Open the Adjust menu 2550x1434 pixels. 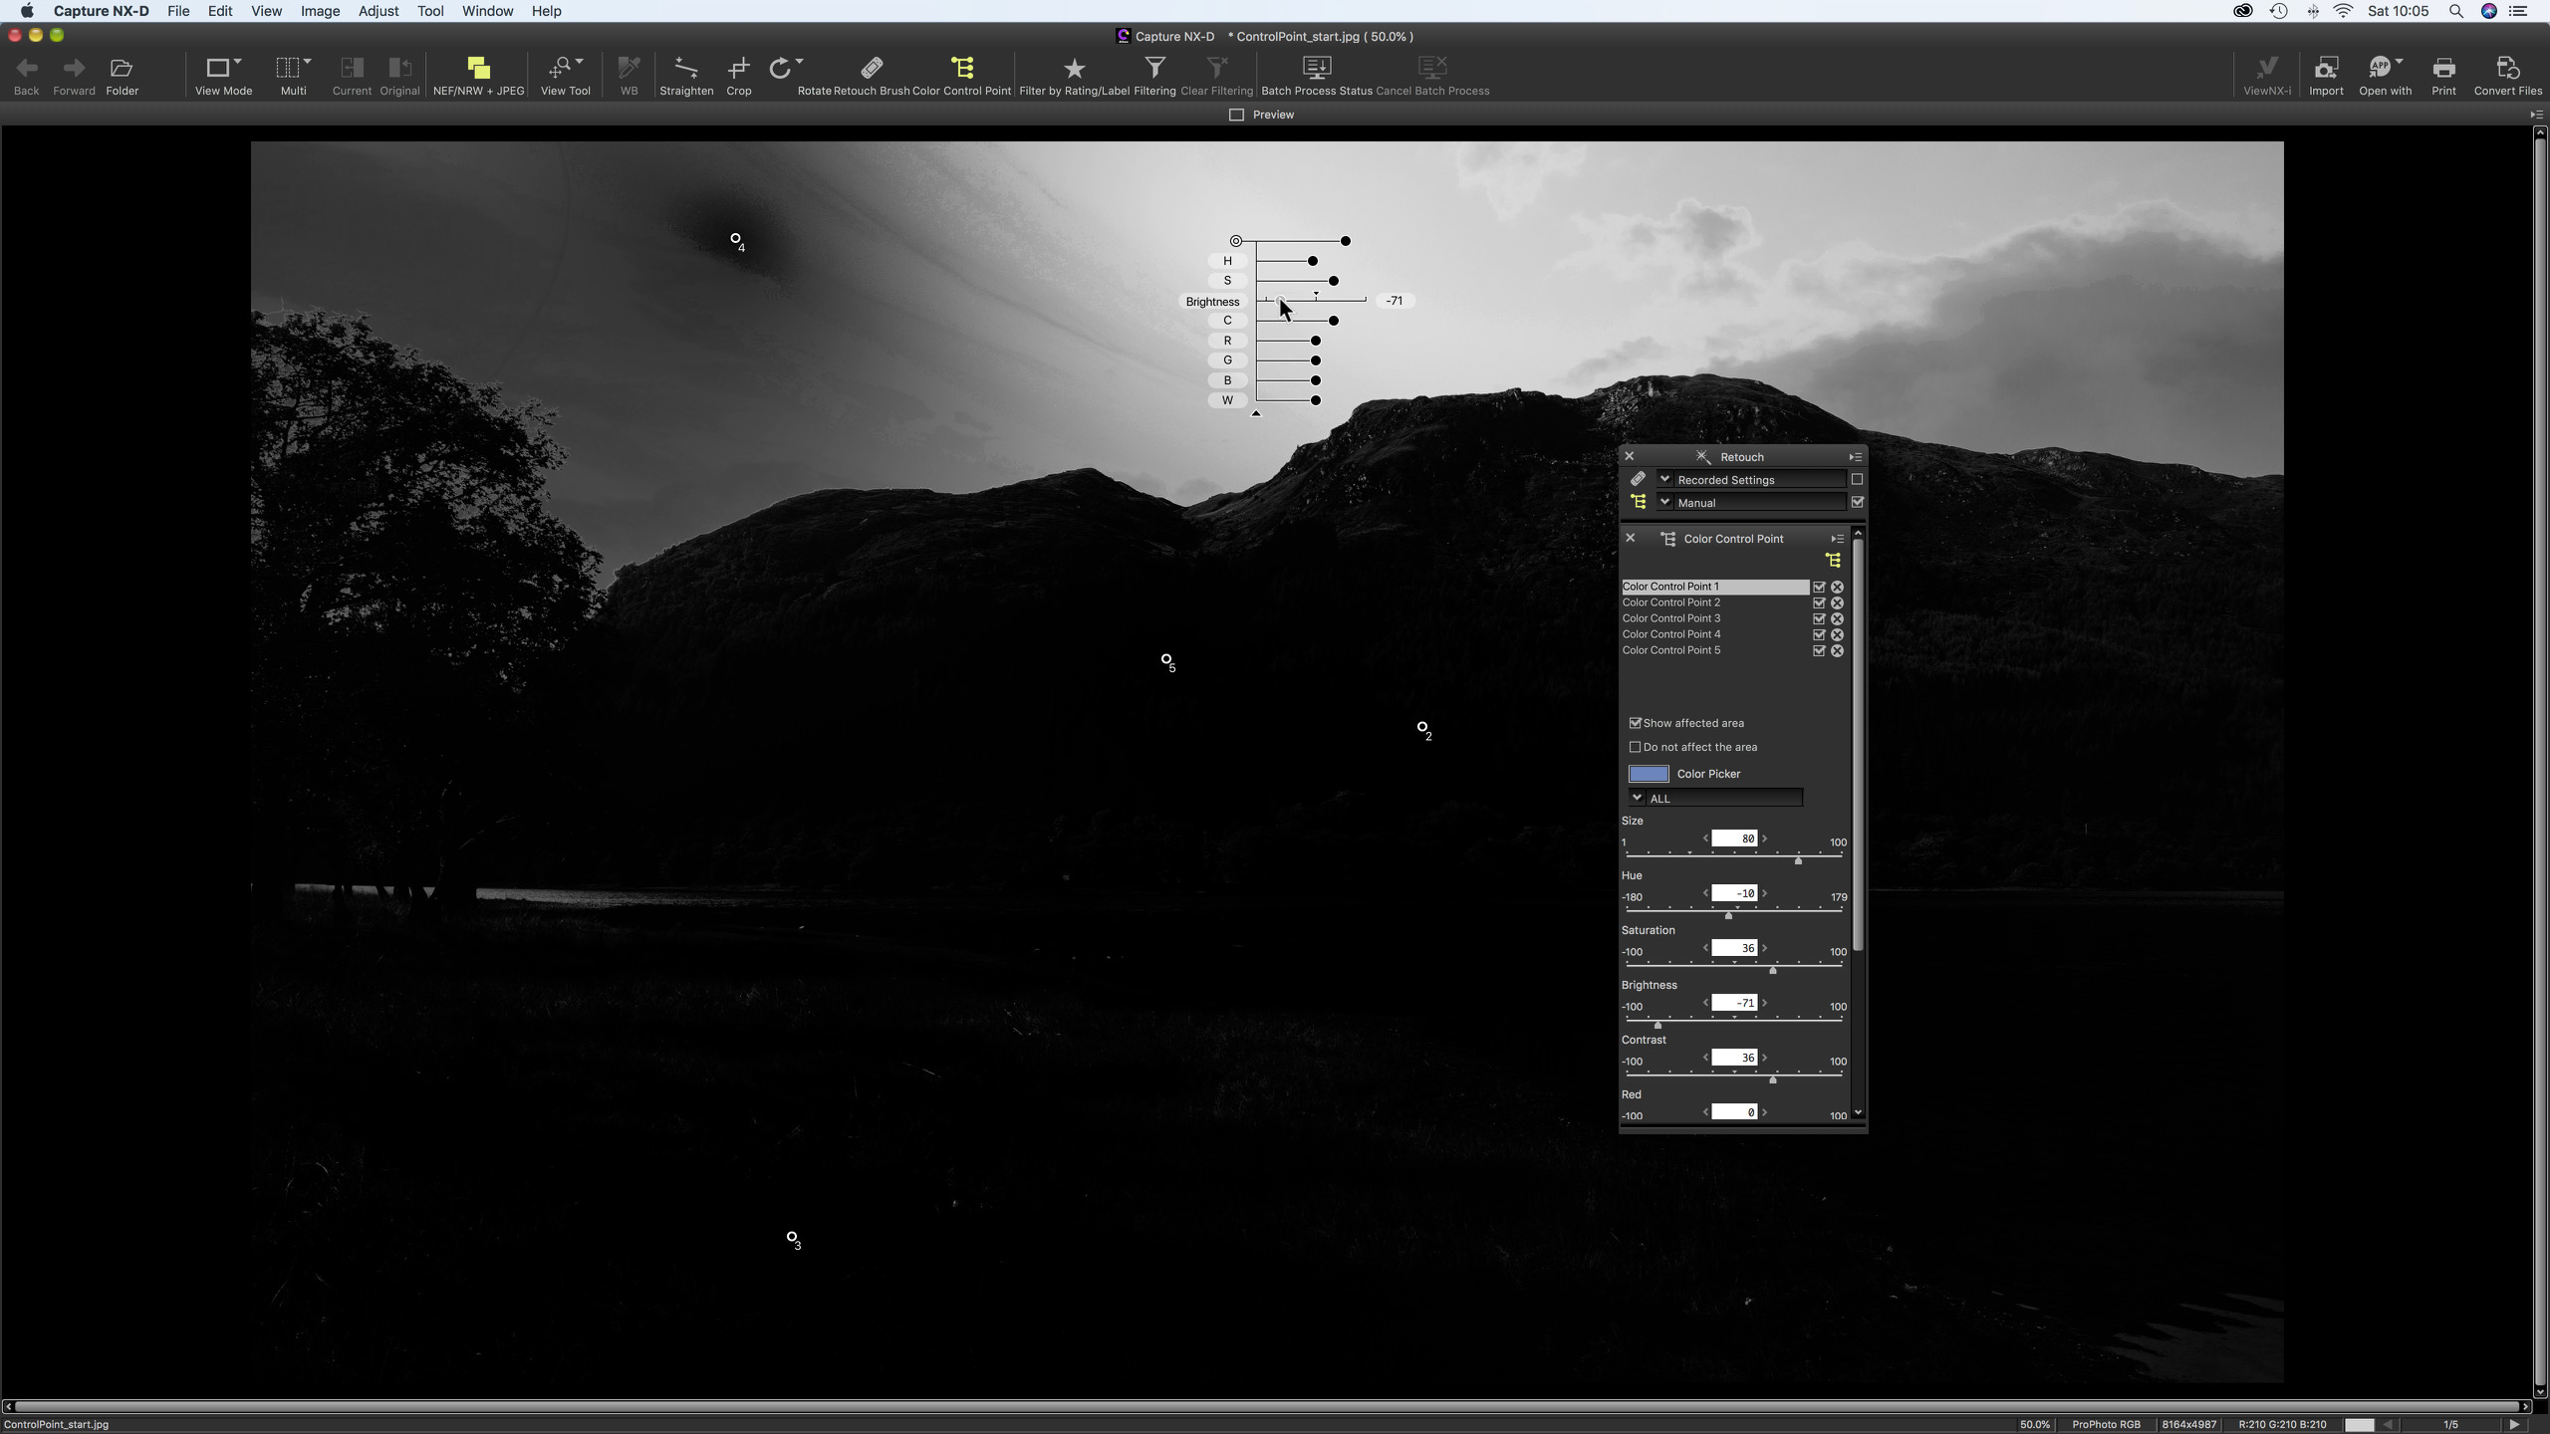(378, 11)
